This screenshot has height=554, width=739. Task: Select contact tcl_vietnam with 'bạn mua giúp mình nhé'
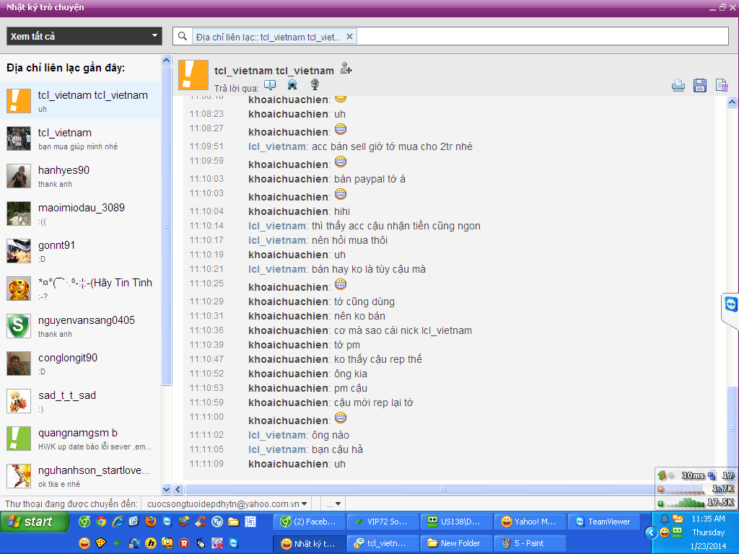tap(80, 138)
